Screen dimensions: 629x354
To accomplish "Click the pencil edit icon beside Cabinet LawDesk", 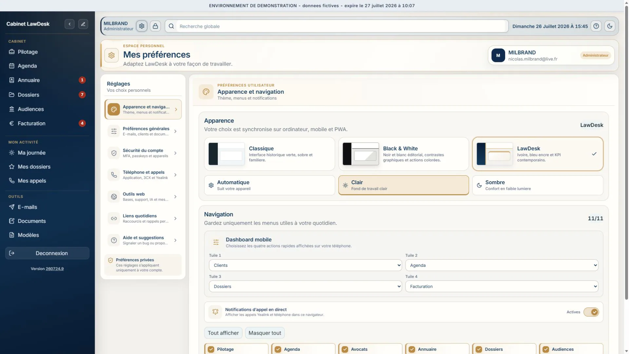I will point(83,24).
